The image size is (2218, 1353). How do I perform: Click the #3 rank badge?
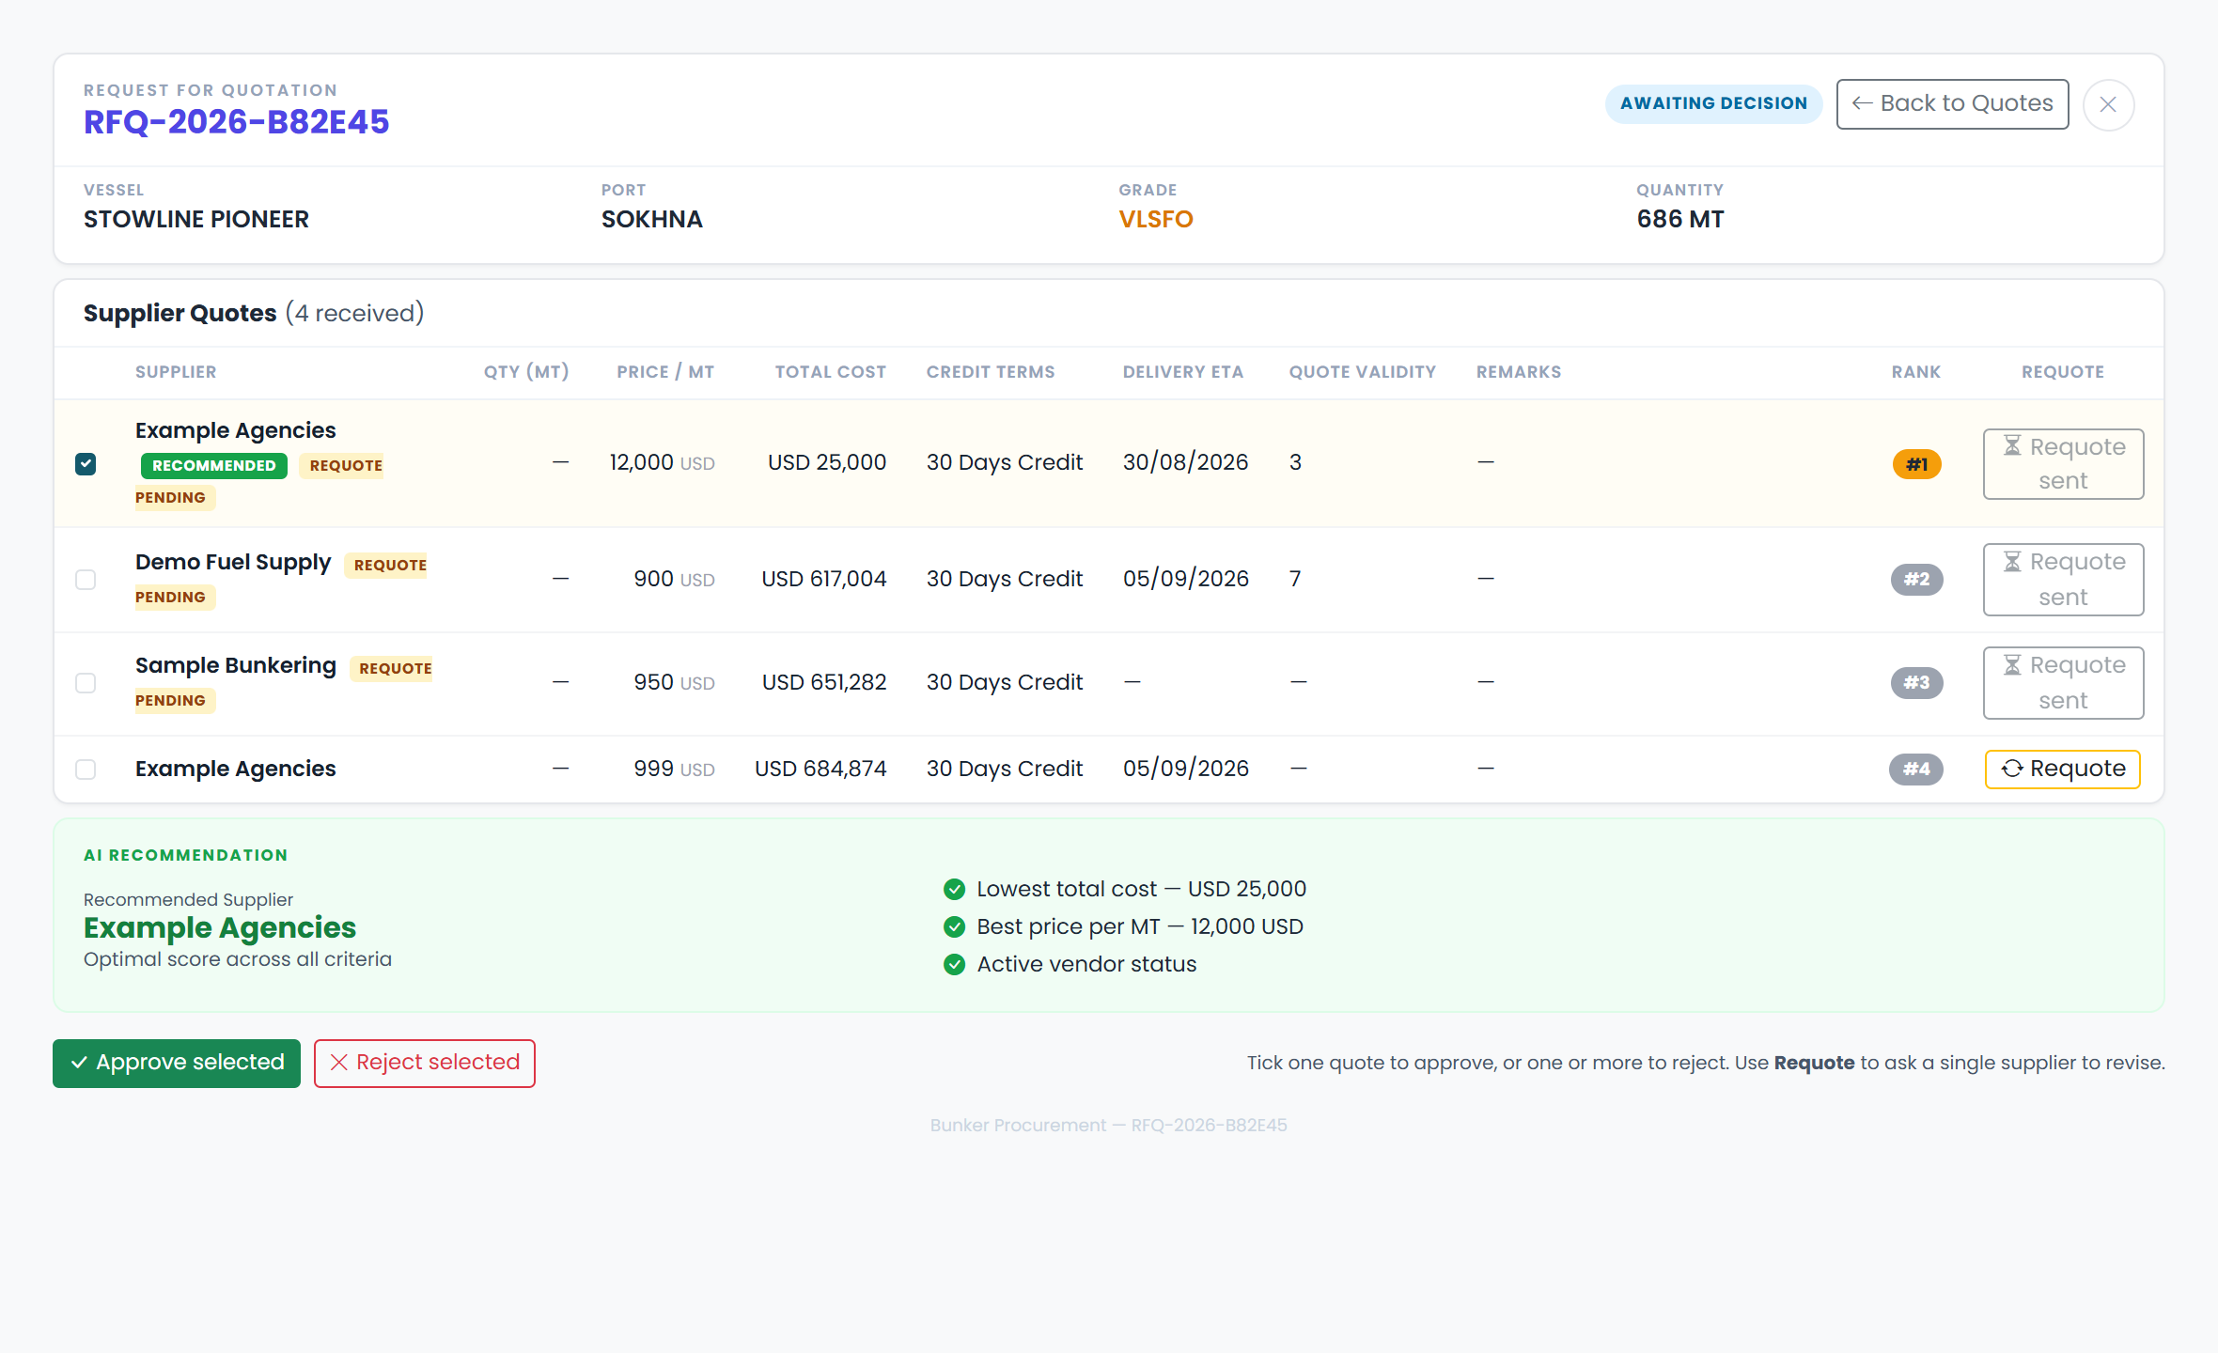click(1916, 683)
